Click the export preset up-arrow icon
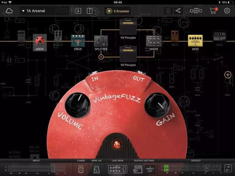The height and width of the screenshot is (176, 235). (x=90, y=11)
